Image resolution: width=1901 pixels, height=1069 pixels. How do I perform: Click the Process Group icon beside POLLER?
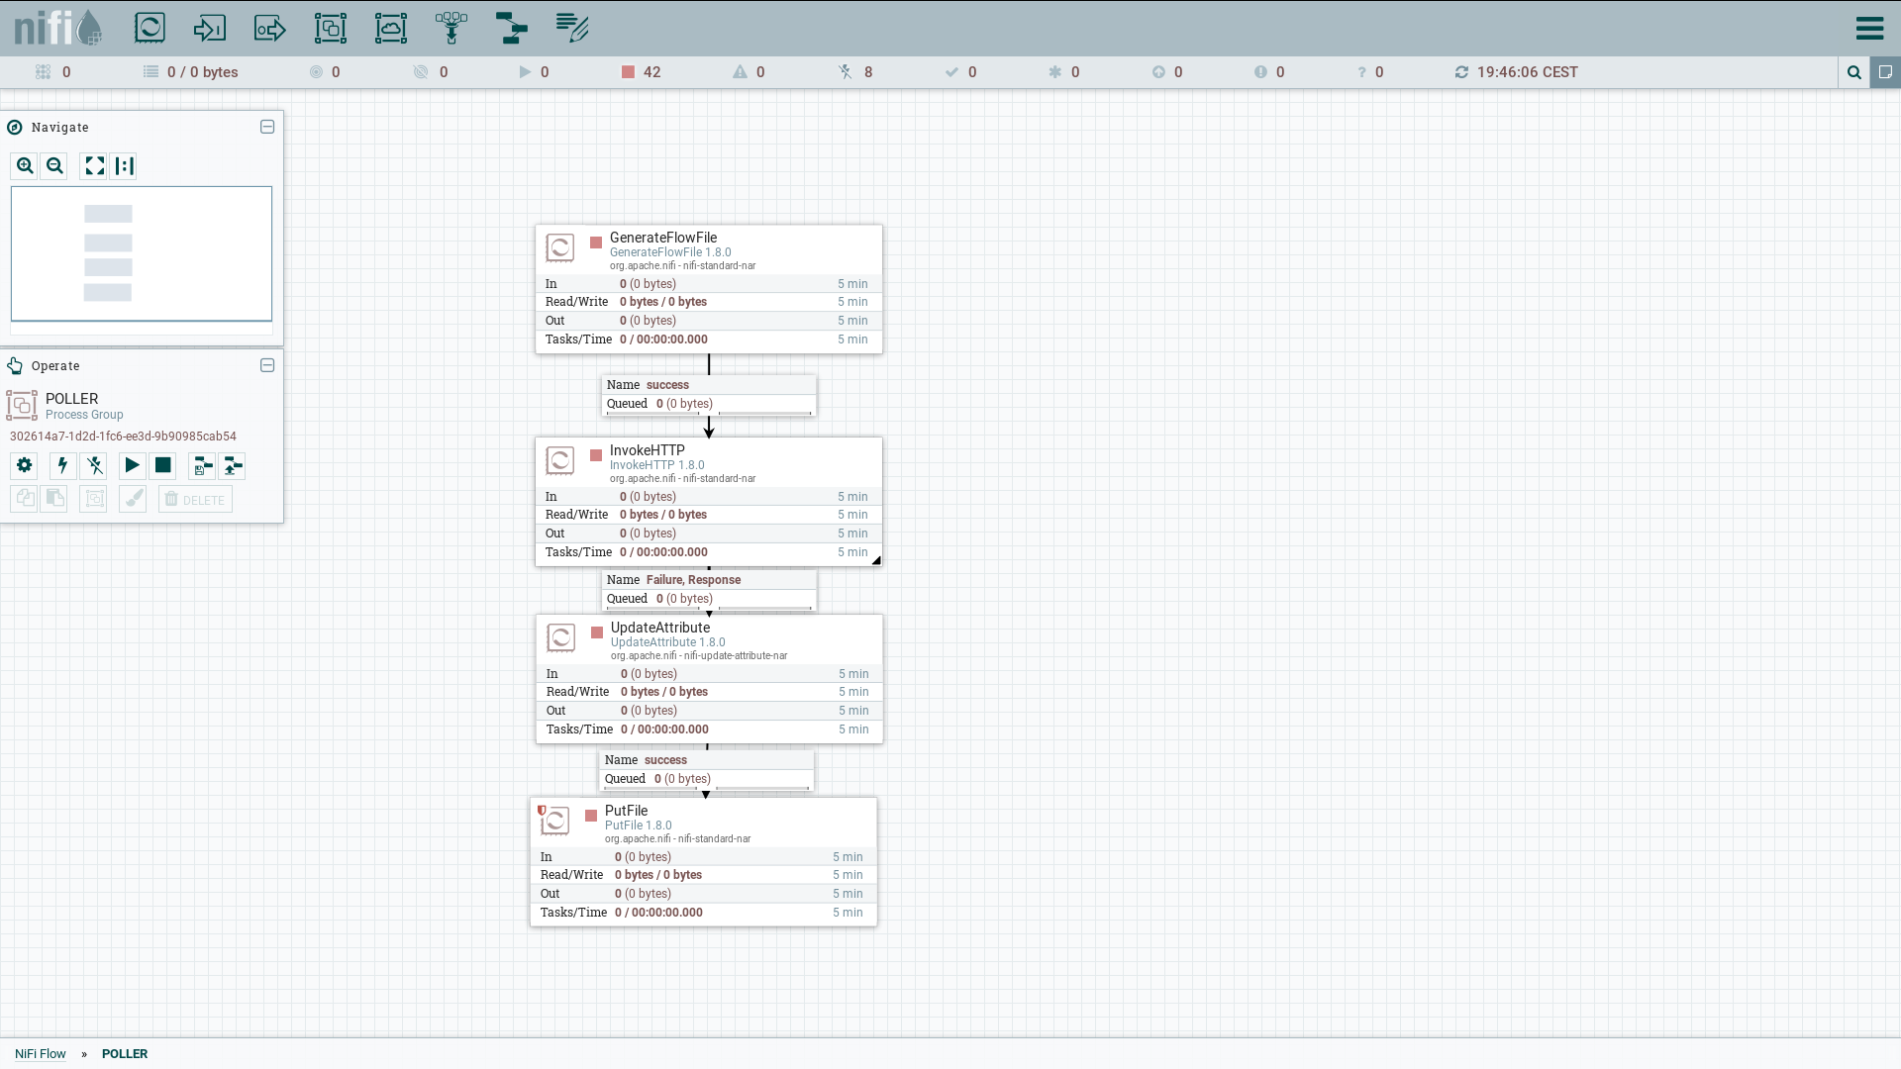click(22, 405)
